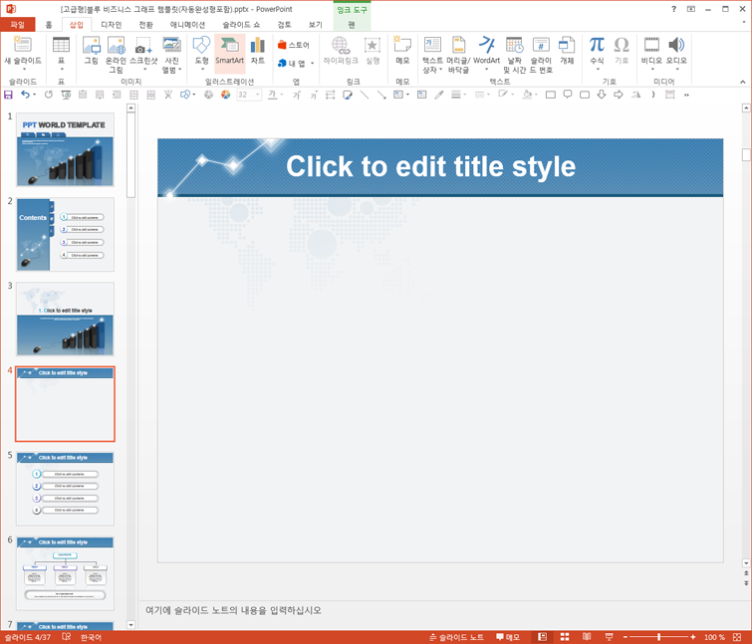
Task: Adjust the zoom slider handle
Action: coord(659,637)
